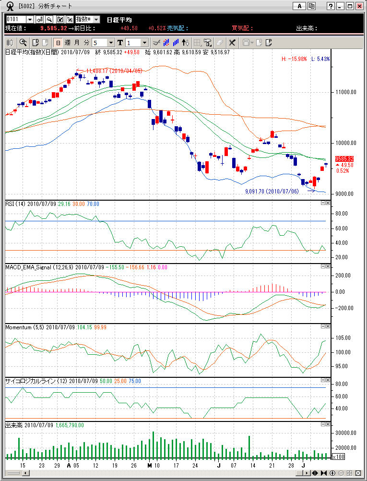Click the trend line drawing icon
367x481 pixels.
[155, 42]
